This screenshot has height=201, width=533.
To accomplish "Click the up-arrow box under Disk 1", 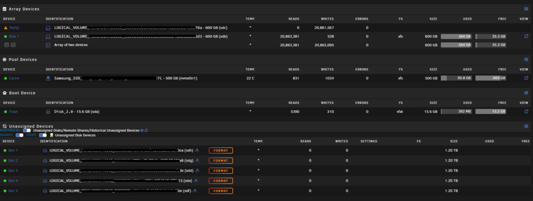I will point(13,45).
